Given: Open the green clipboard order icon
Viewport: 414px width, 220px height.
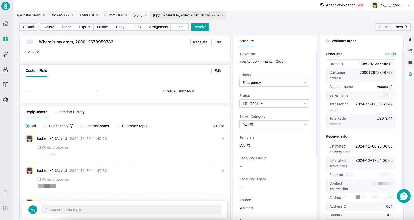Looking at the screenshot, I should point(410,74).
